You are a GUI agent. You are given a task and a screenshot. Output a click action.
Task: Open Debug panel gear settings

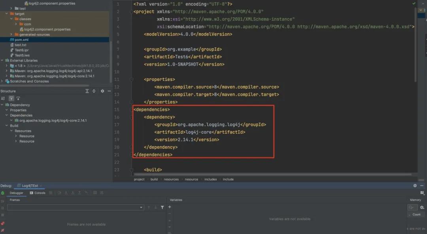coord(415,185)
